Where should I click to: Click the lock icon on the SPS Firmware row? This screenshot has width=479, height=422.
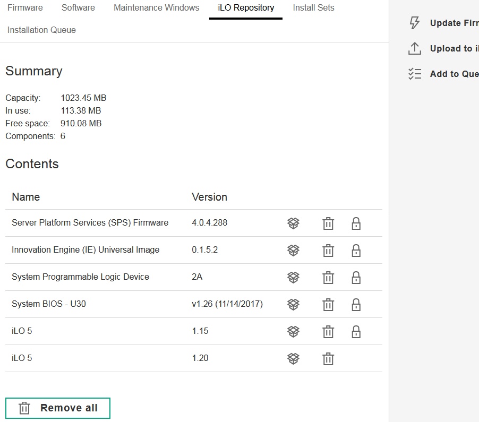click(x=356, y=223)
